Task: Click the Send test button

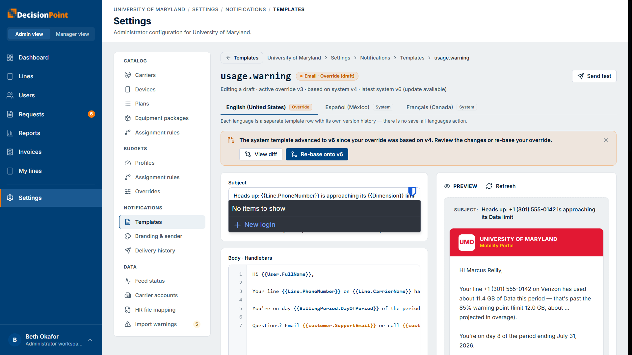Action: [594, 76]
